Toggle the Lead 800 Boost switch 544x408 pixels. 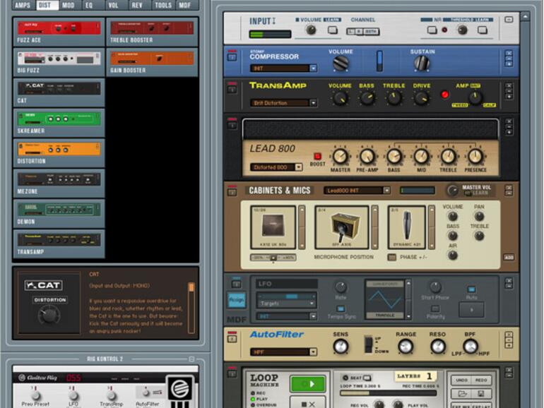pos(317,156)
